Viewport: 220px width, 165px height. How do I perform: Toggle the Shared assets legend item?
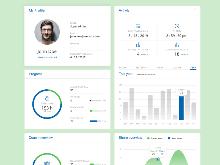[x=155, y=138]
